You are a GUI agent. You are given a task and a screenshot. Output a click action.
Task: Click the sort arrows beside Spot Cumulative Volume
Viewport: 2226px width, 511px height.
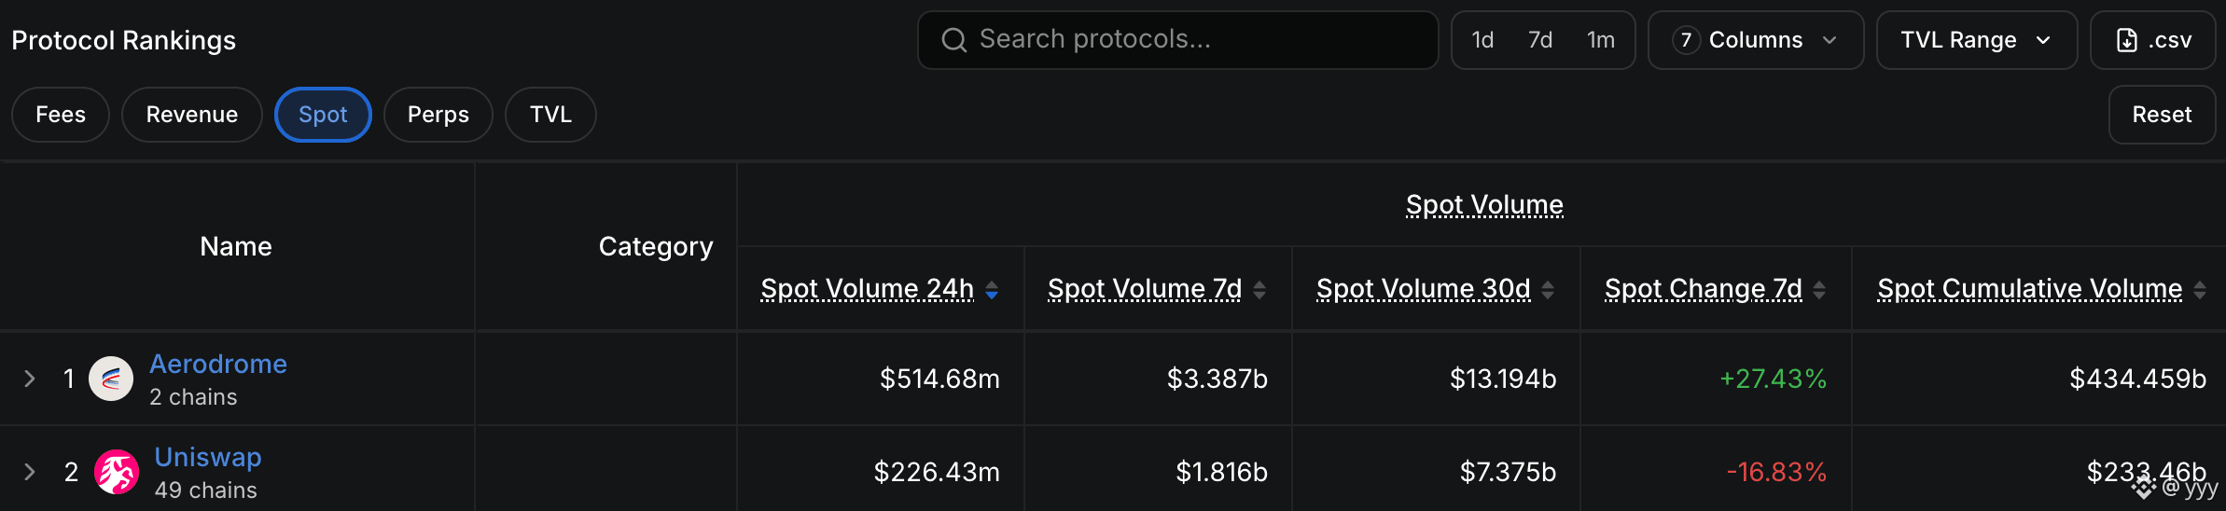2200,290
